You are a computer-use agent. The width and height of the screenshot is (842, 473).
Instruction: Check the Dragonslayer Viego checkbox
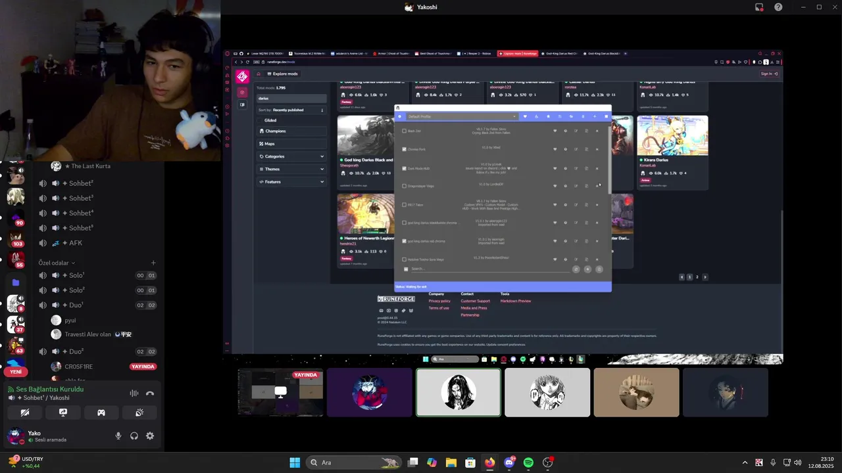pyautogui.click(x=404, y=186)
